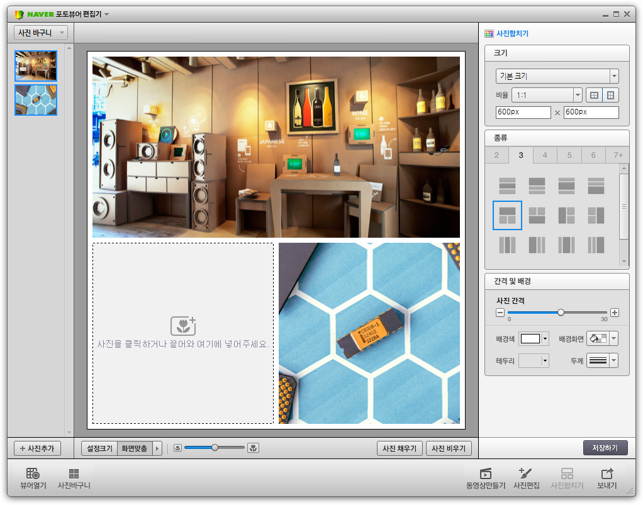This screenshot has width=643, height=505.
Task: Select three equal vertical columns layout
Action: (507, 245)
